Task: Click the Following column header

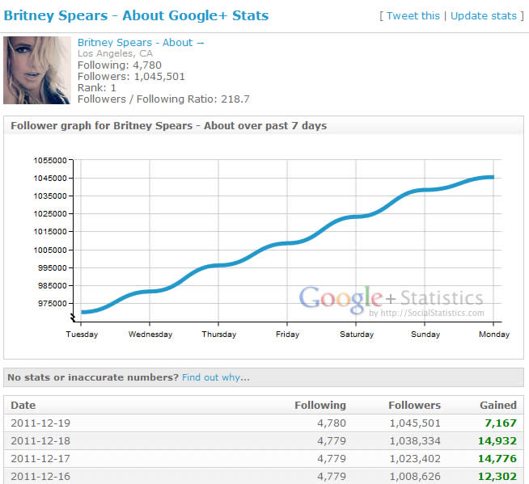Action: click(x=320, y=405)
